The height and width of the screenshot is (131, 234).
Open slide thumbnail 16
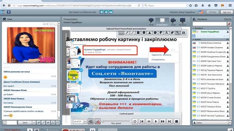(x=73, y=88)
